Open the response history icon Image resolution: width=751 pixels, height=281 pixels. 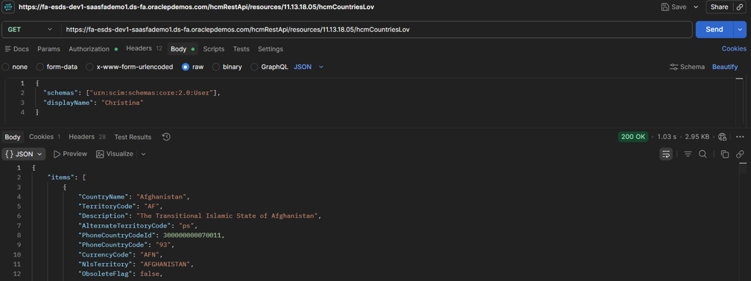166,137
